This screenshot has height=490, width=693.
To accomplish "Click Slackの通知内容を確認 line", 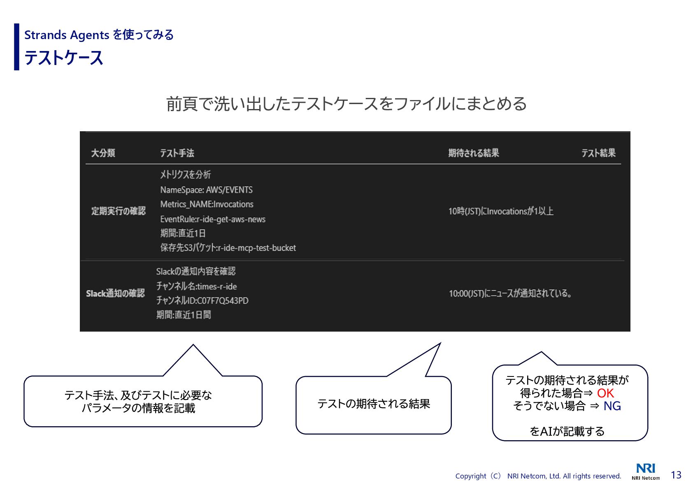I will (x=196, y=271).
